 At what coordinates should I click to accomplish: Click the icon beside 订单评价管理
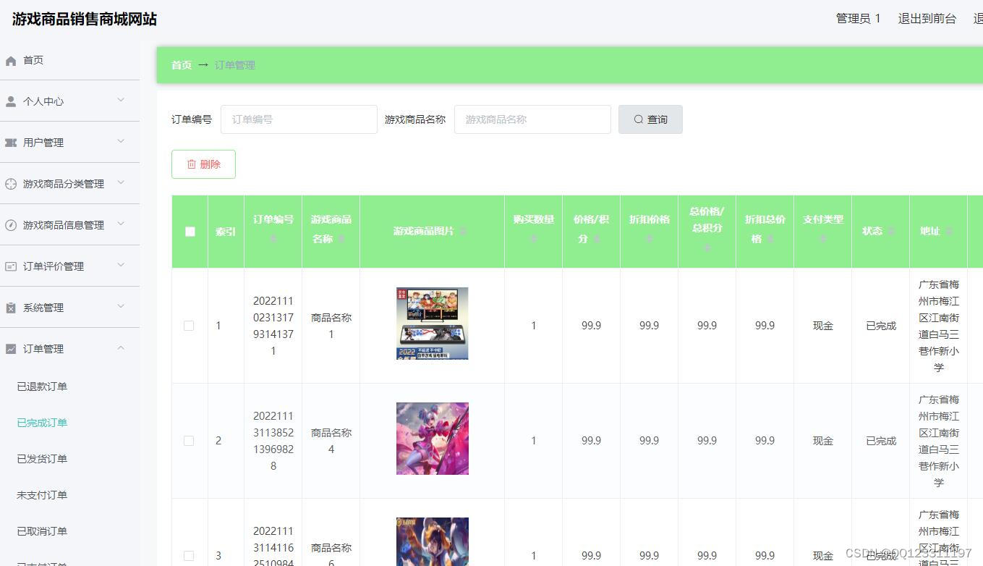(x=11, y=267)
